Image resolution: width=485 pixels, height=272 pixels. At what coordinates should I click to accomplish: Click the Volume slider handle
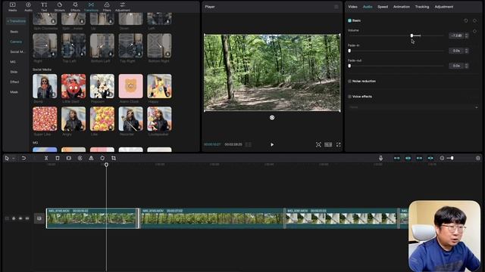(411, 36)
